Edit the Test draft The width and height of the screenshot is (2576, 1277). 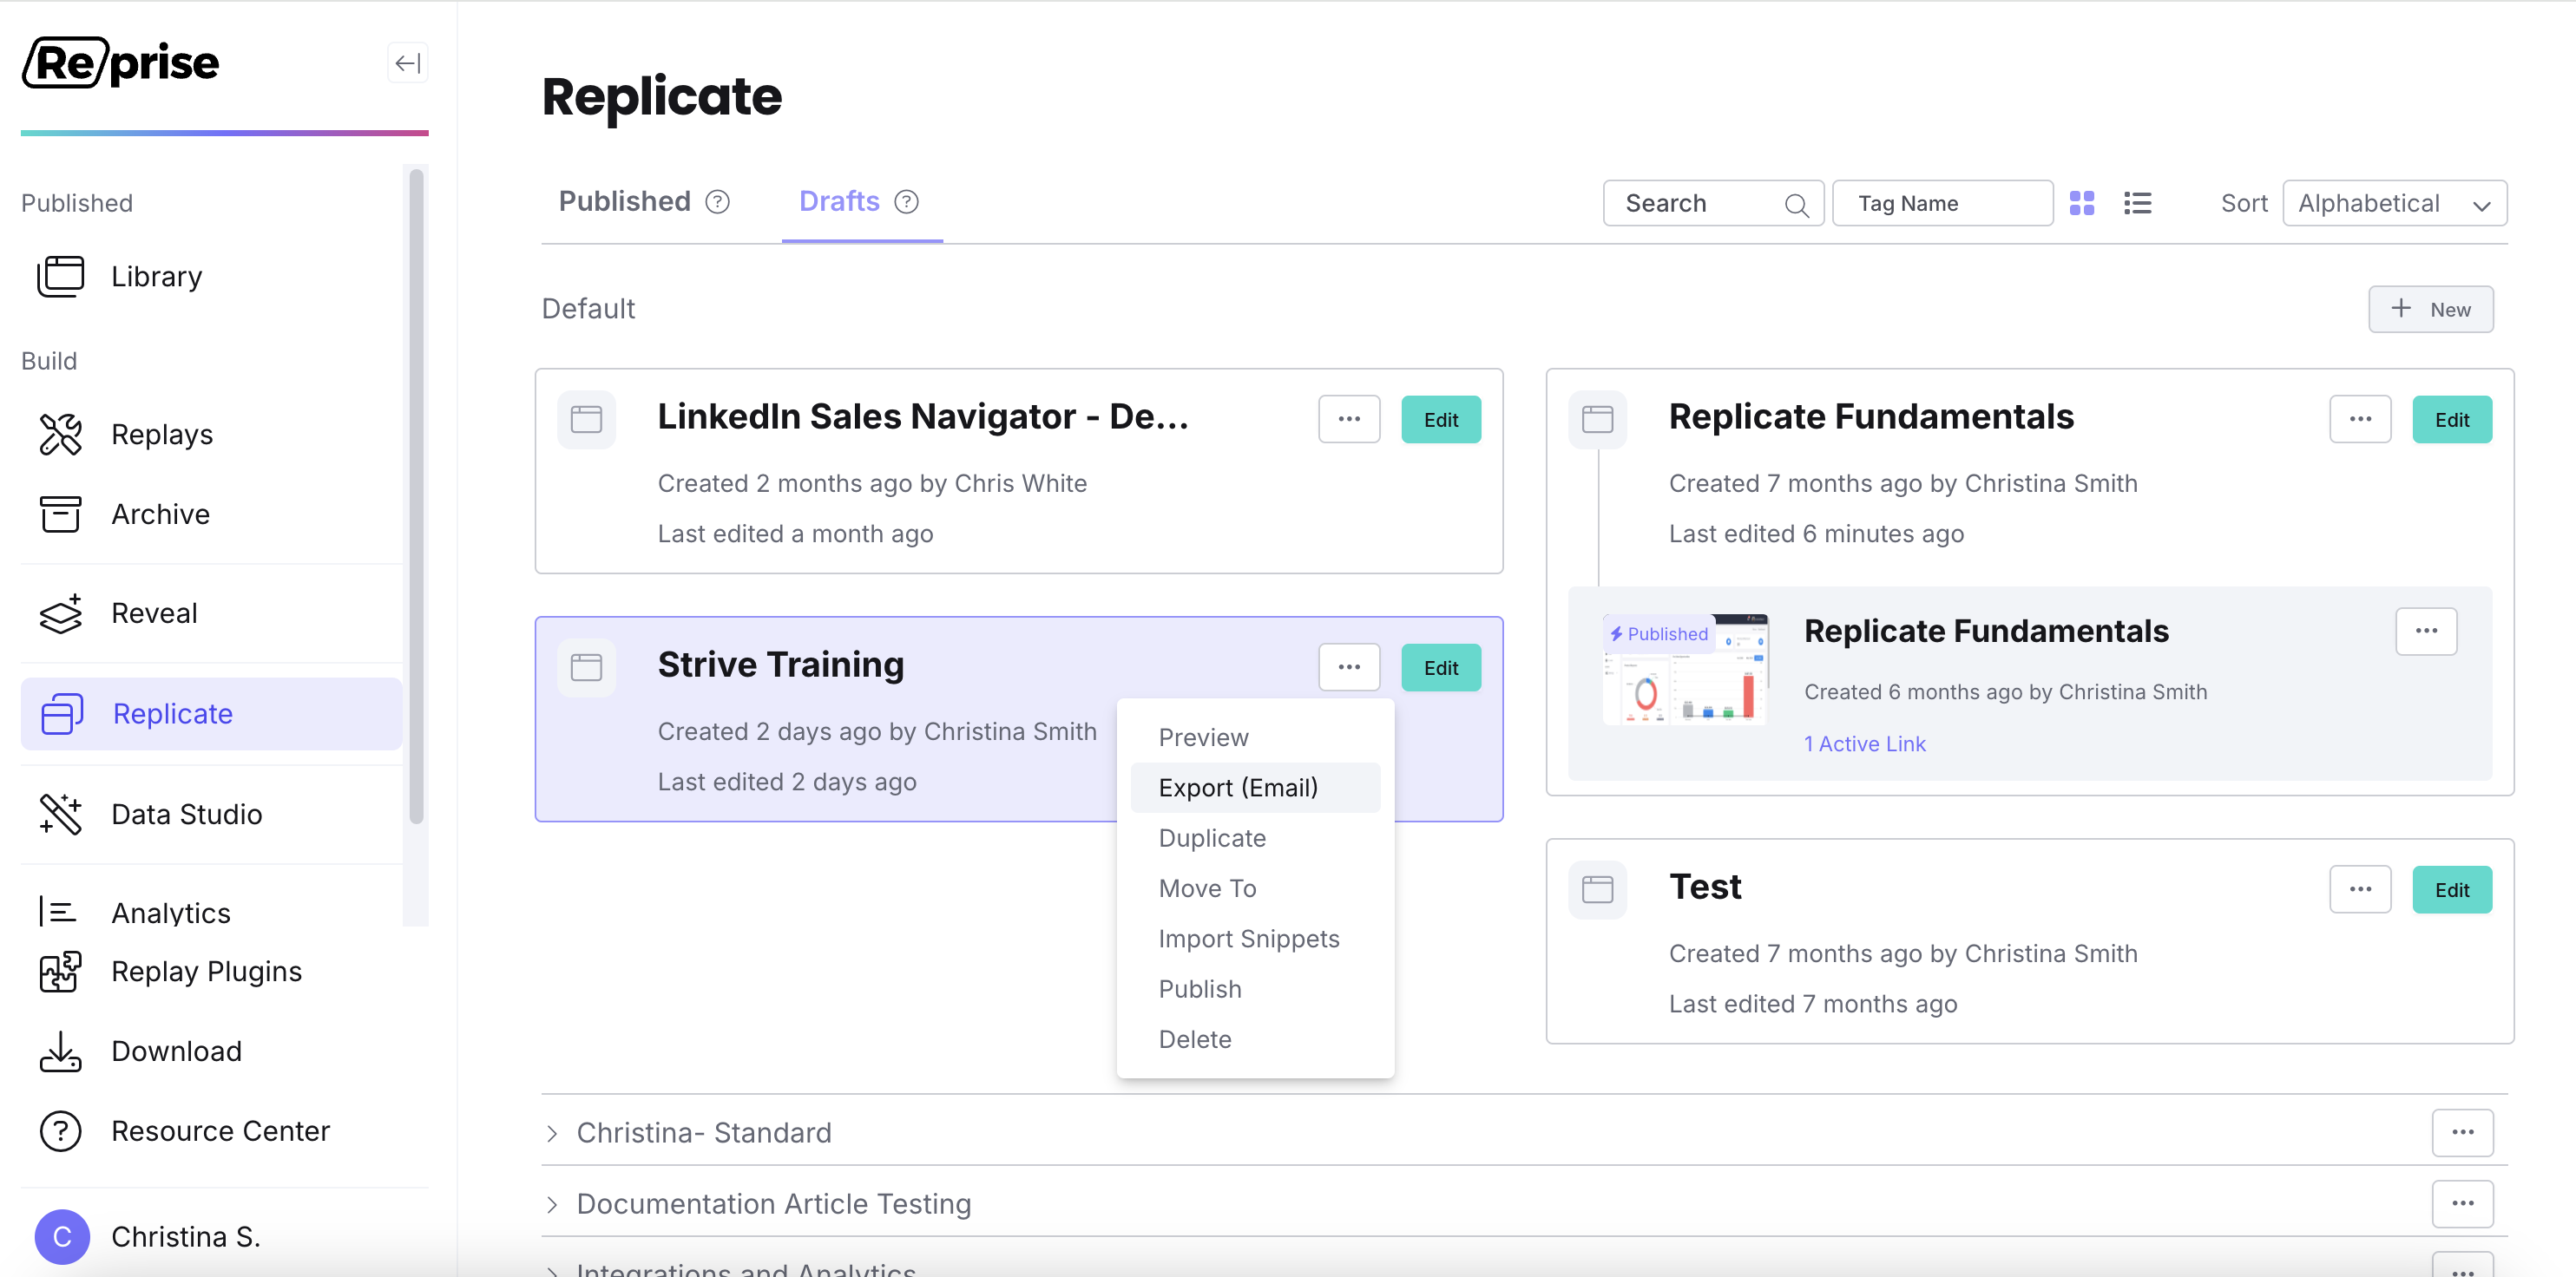tap(2451, 889)
